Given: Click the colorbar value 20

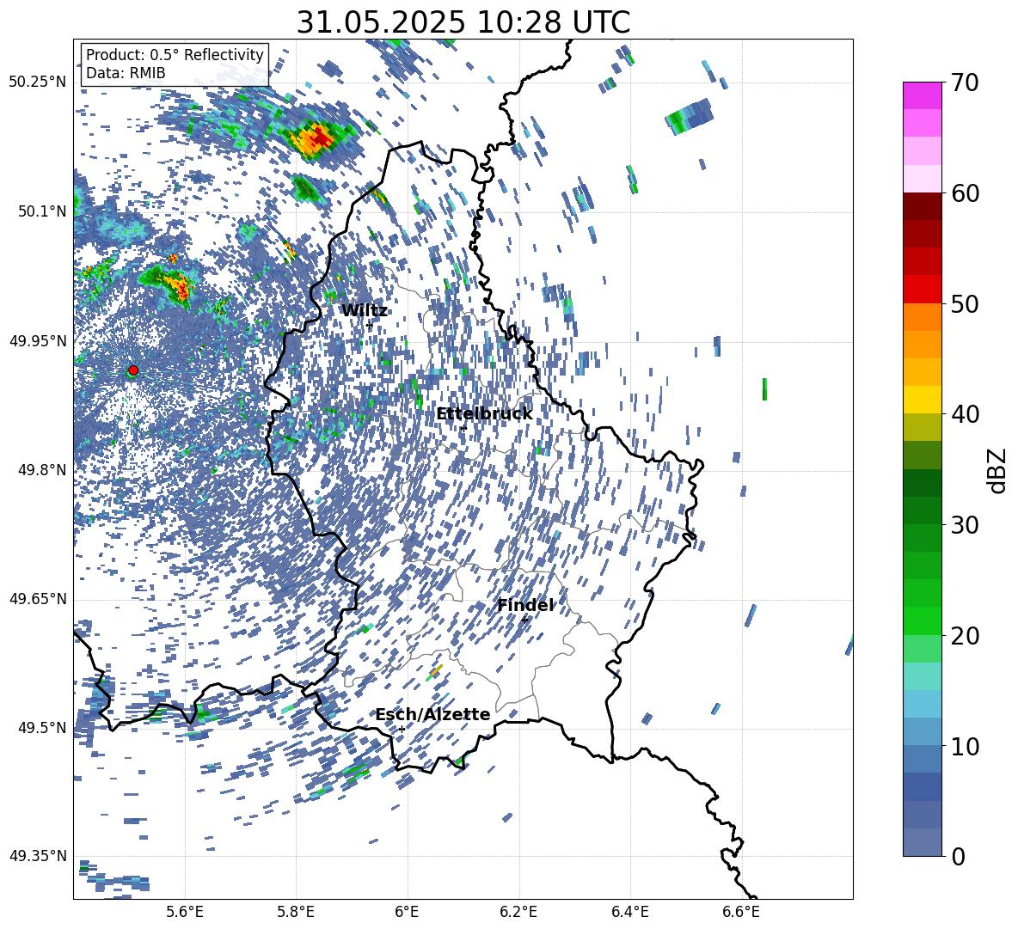Looking at the screenshot, I should pos(965,636).
